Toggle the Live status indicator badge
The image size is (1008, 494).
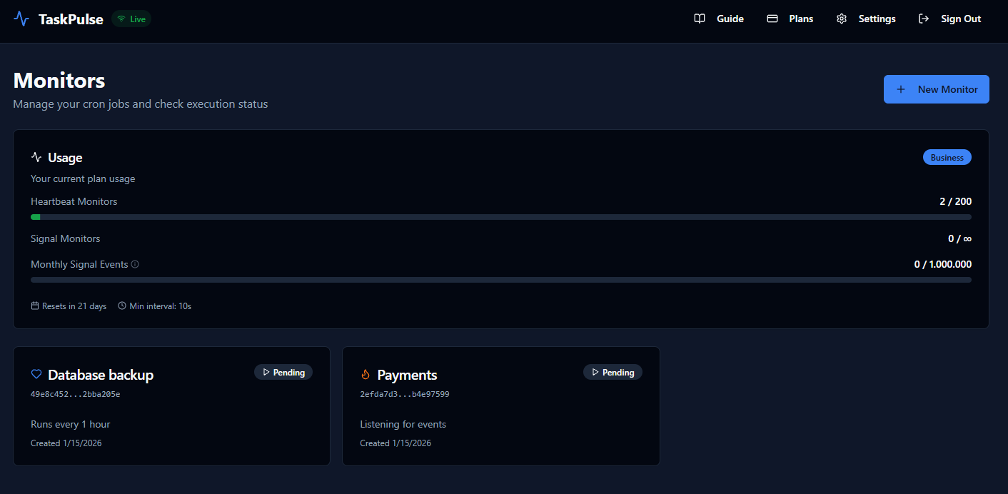[x=131, y=19]
